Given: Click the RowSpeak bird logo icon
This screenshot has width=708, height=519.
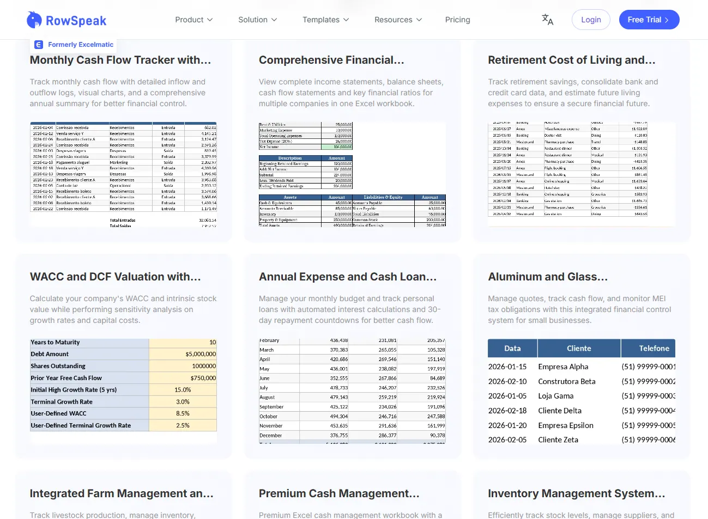Looking at the screenshot, I should (34, 20).
